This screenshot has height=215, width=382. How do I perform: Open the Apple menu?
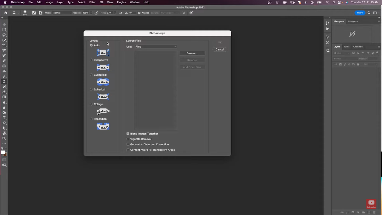[x=5, y=2]
